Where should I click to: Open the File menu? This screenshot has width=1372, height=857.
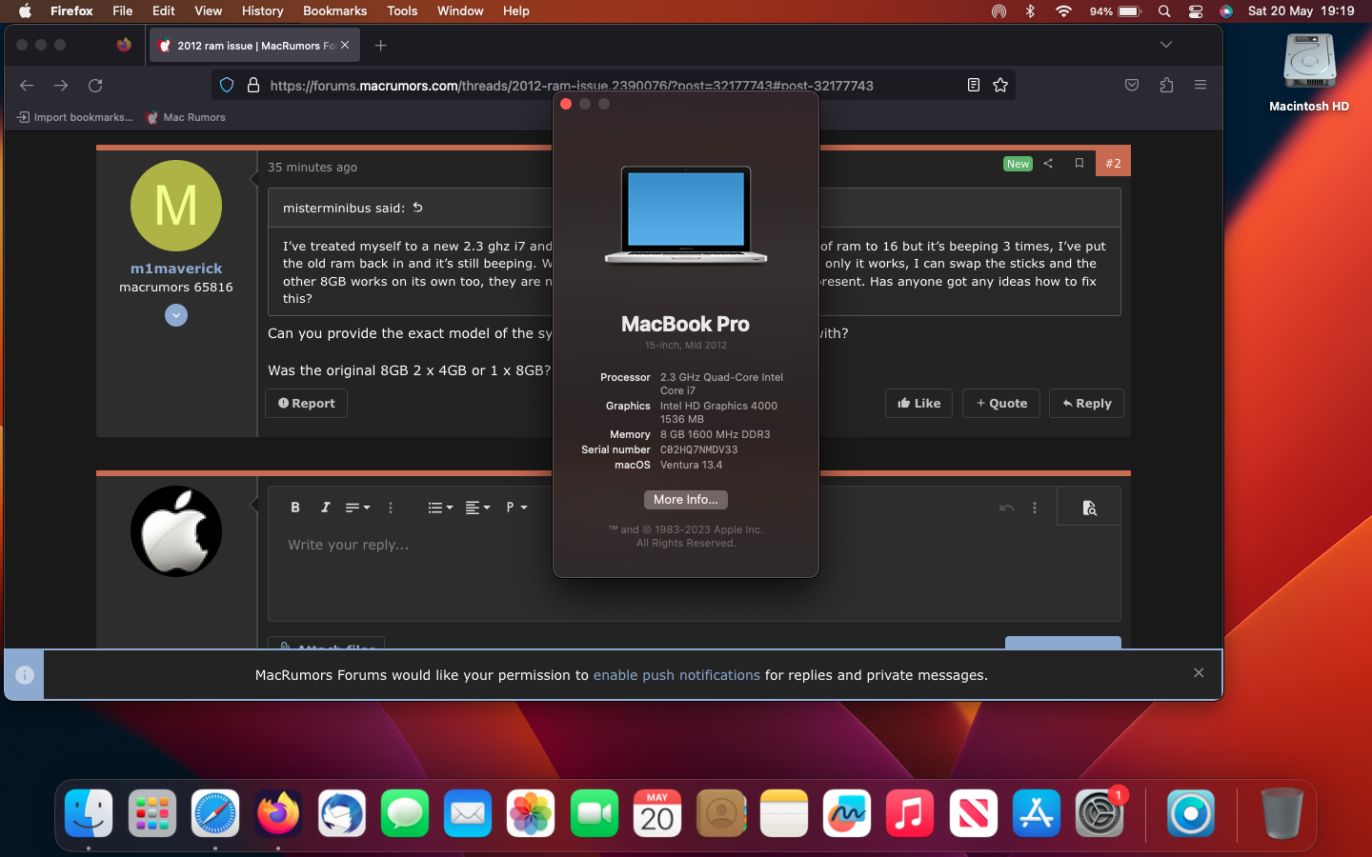point(123,10)
